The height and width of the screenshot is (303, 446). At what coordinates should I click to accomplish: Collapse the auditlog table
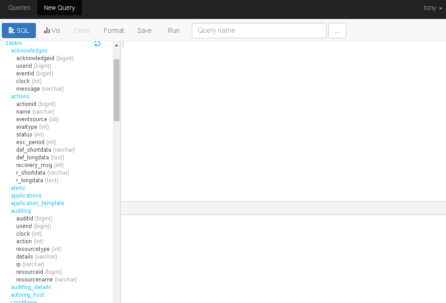point(21,211)
